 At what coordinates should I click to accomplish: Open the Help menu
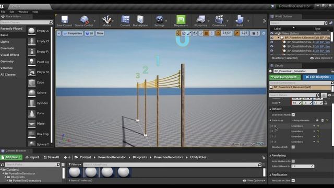tap(35, 12)
